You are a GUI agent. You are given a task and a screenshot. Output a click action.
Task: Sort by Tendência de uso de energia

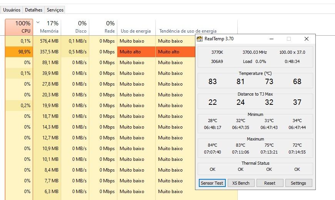(197, 27)
